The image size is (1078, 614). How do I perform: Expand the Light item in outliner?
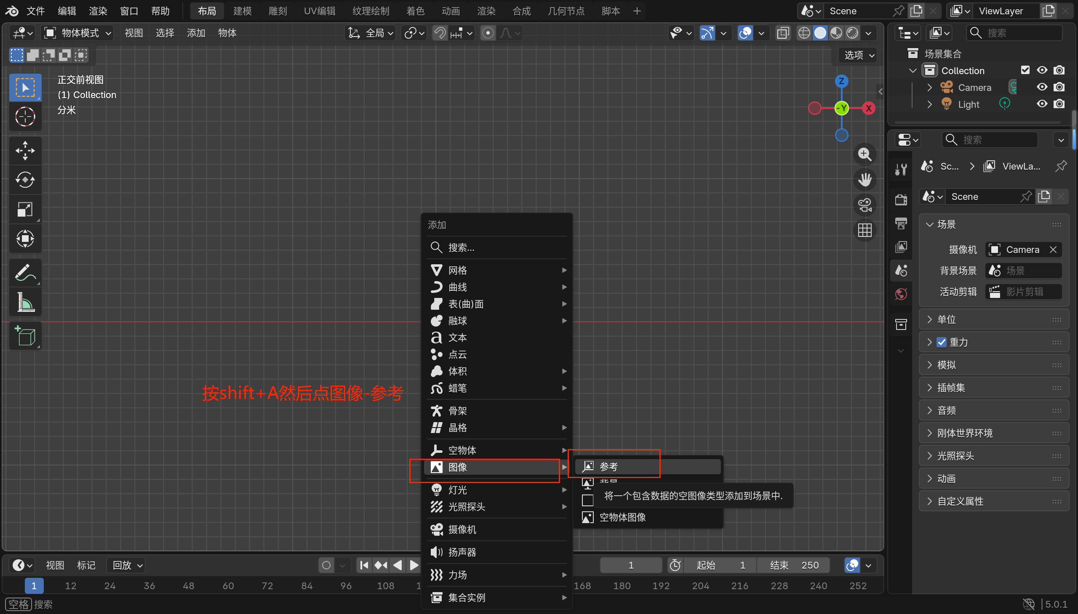929,104
